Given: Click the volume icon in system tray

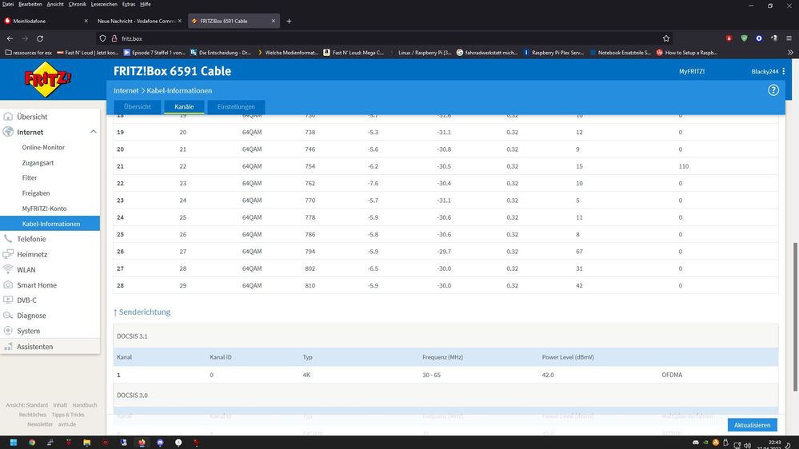Looking at the screenshot, I should [x=747, y=444].
